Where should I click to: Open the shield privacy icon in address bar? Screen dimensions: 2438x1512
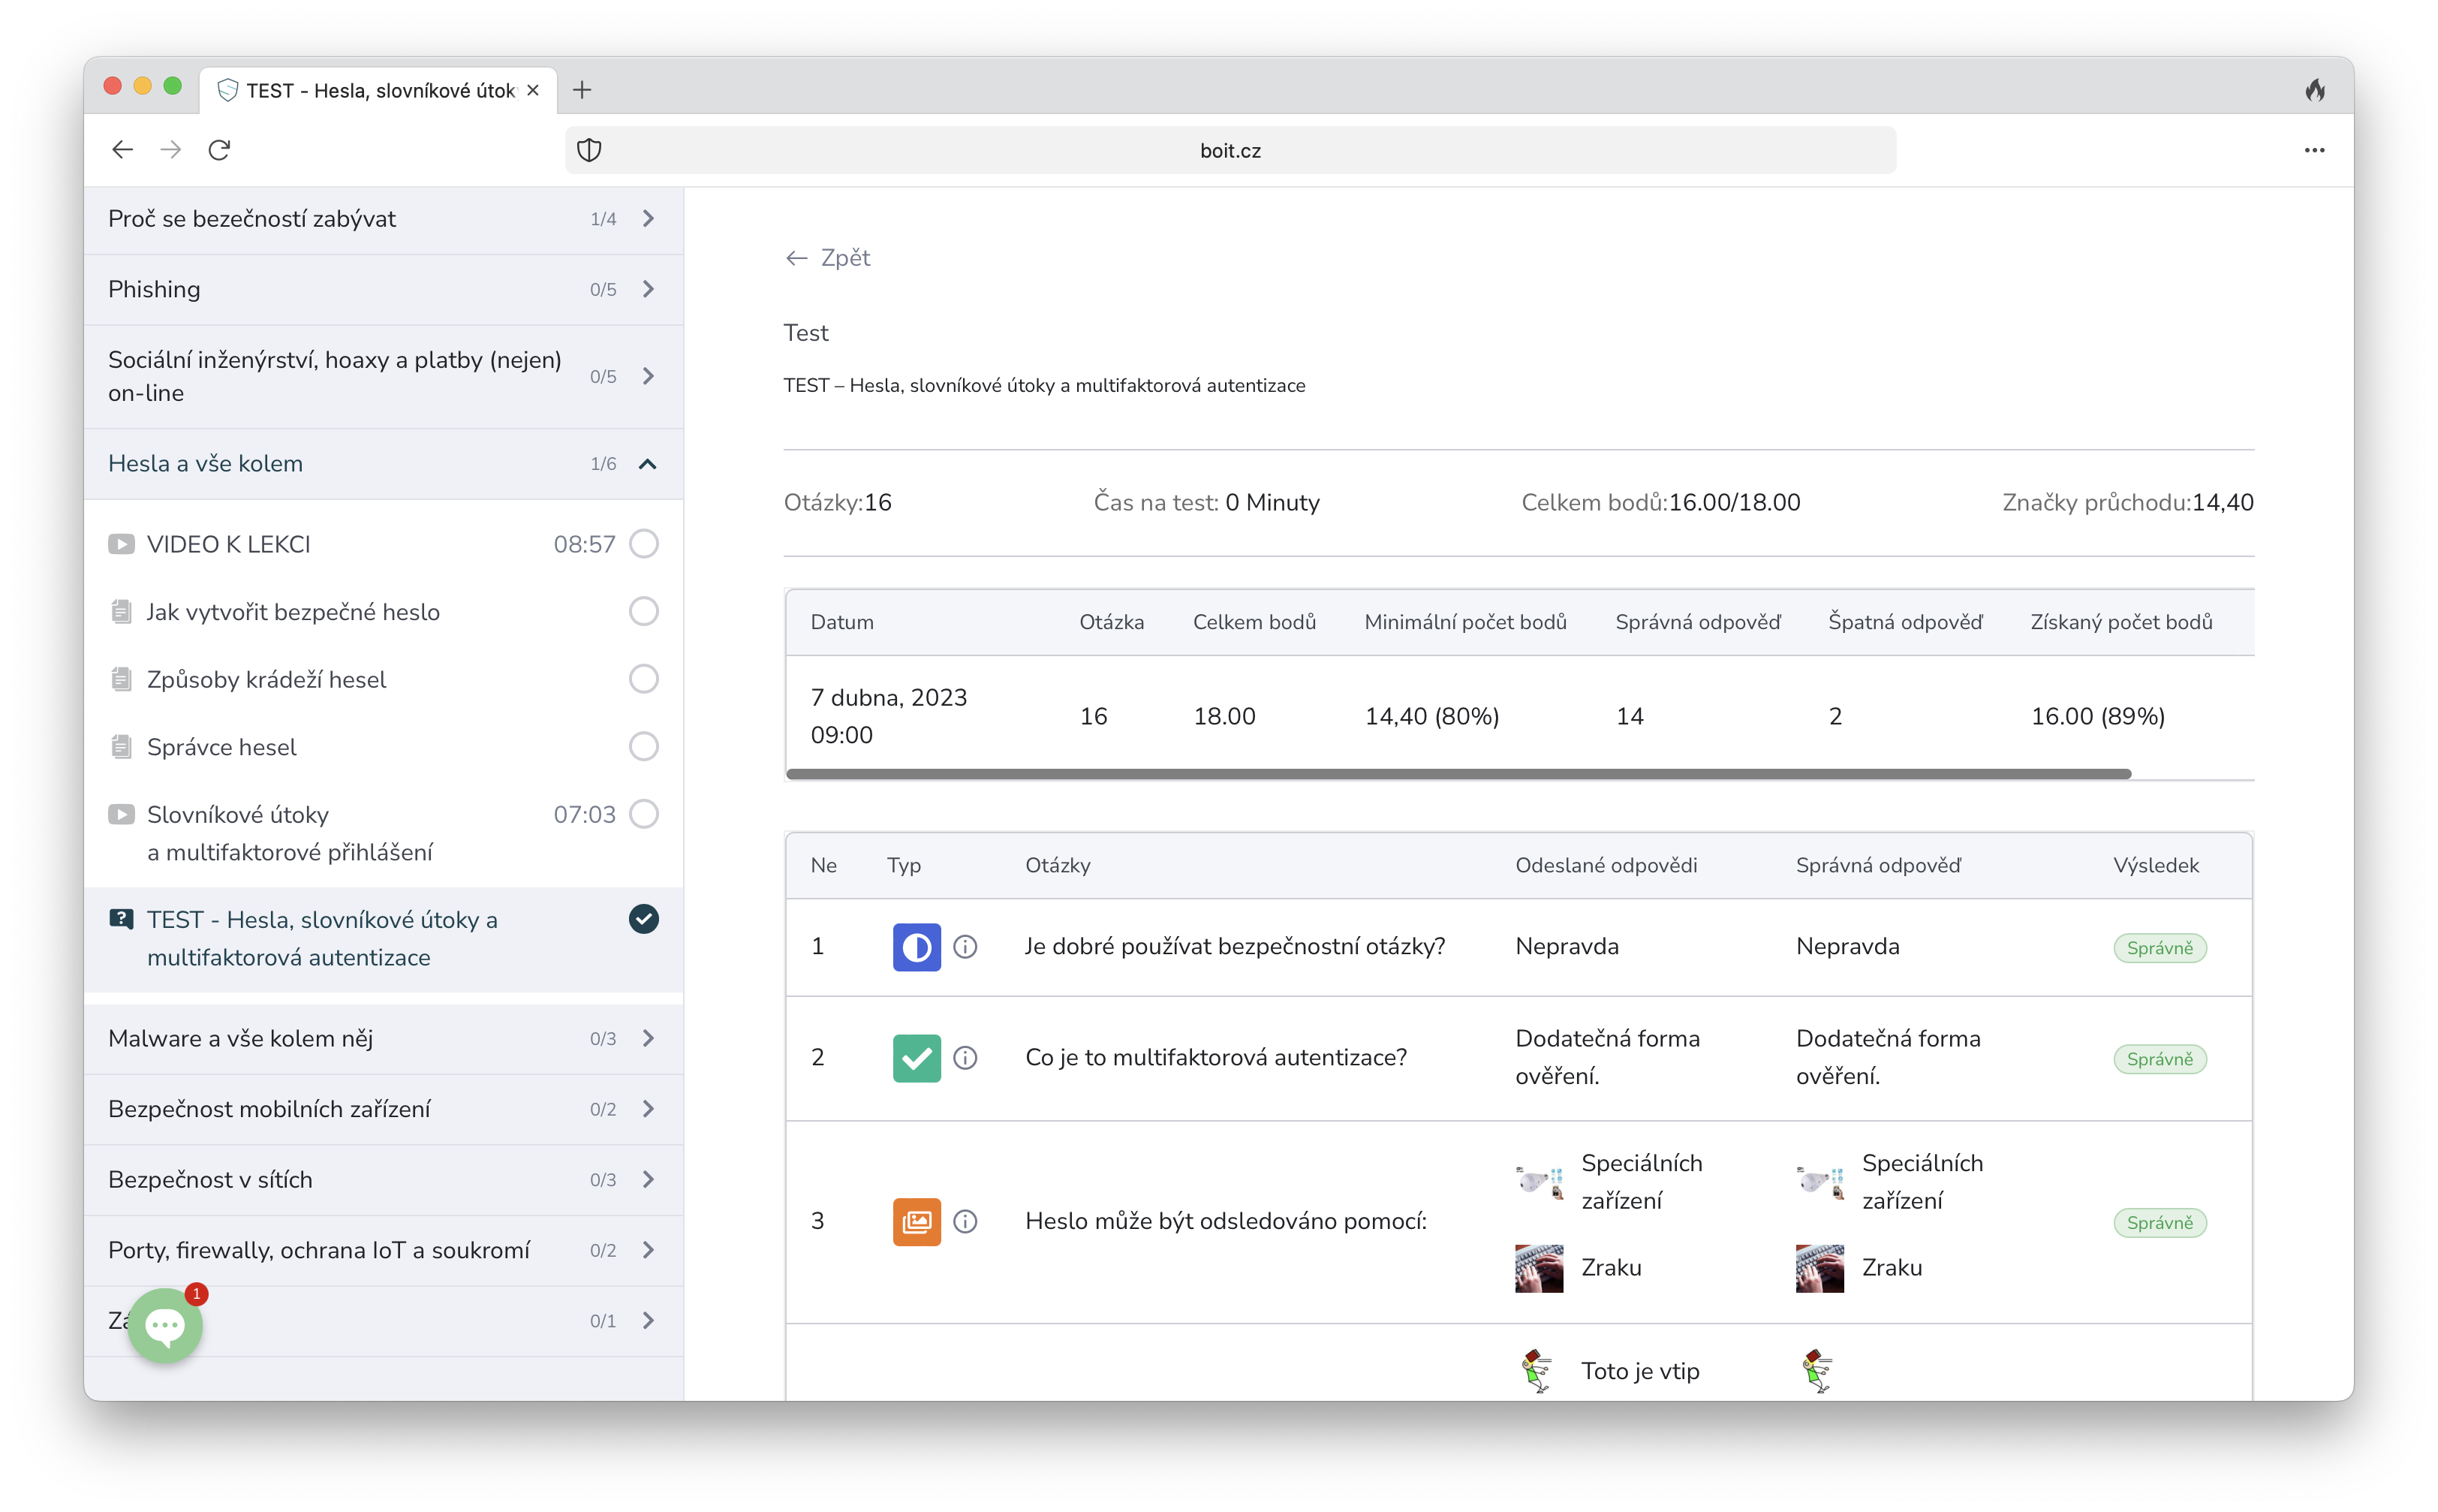(588, 150)
